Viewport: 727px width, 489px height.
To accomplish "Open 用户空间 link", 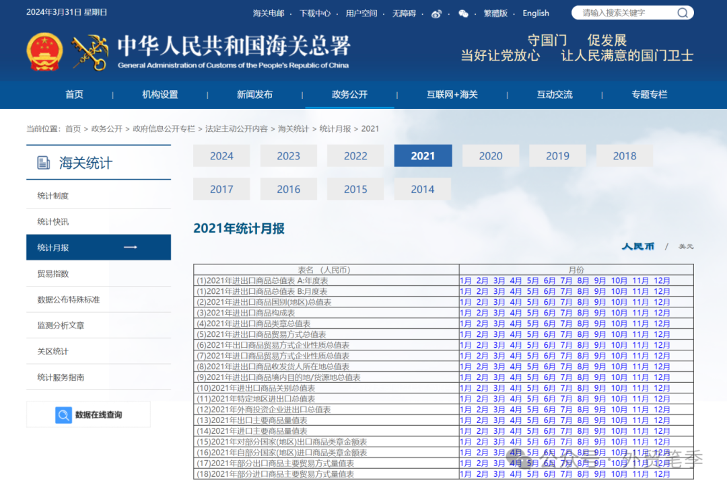I will click(361, 13).
